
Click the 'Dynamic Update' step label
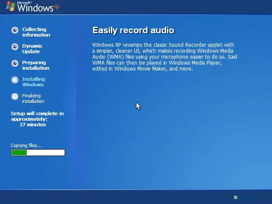(x=32, y=48)
